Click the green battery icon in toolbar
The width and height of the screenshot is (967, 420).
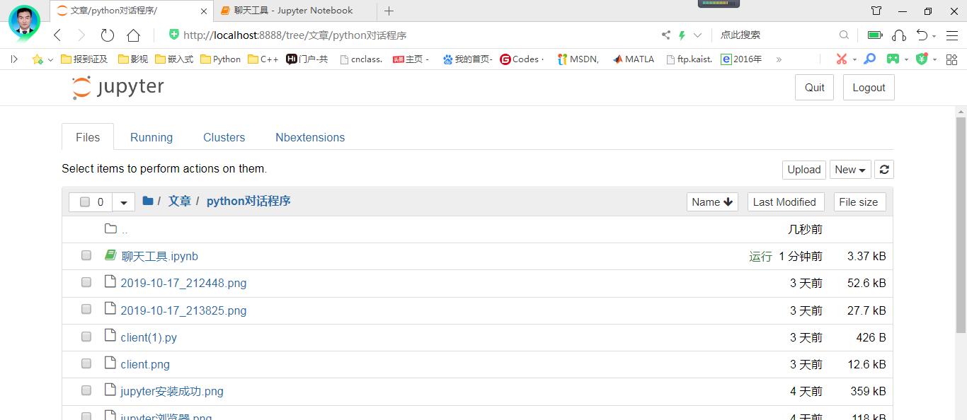[875, 35]
